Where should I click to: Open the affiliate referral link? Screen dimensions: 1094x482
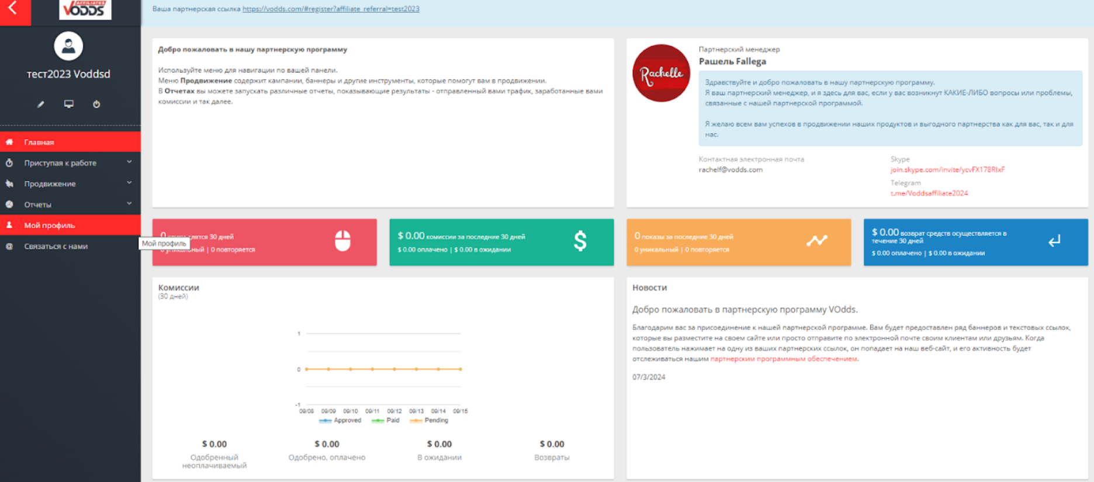(x=331, y=9)
